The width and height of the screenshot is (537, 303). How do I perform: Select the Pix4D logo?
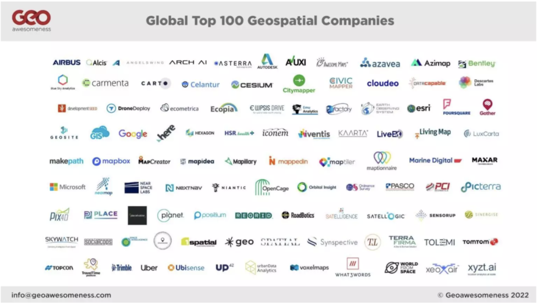59,214
